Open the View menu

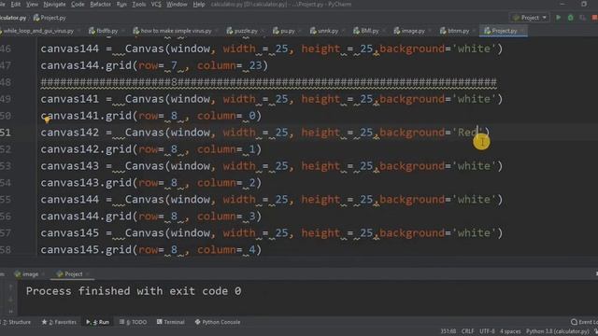[32, 4]
